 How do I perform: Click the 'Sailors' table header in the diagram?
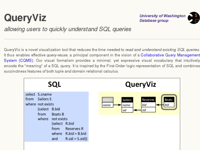(127, 100)
